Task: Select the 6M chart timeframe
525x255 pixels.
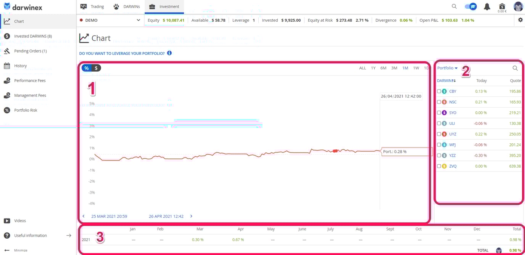Action: 383,68
